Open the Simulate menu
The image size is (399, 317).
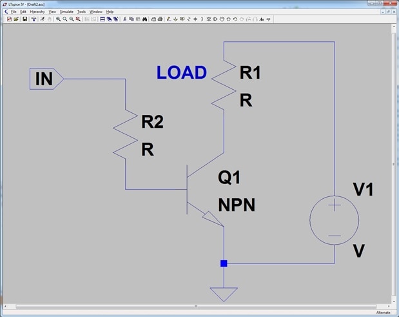click(x=66, y=12)
